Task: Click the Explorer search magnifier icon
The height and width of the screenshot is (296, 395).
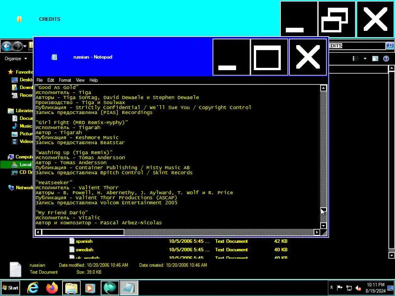Action: pyautogui.click(x=390, y=45)
